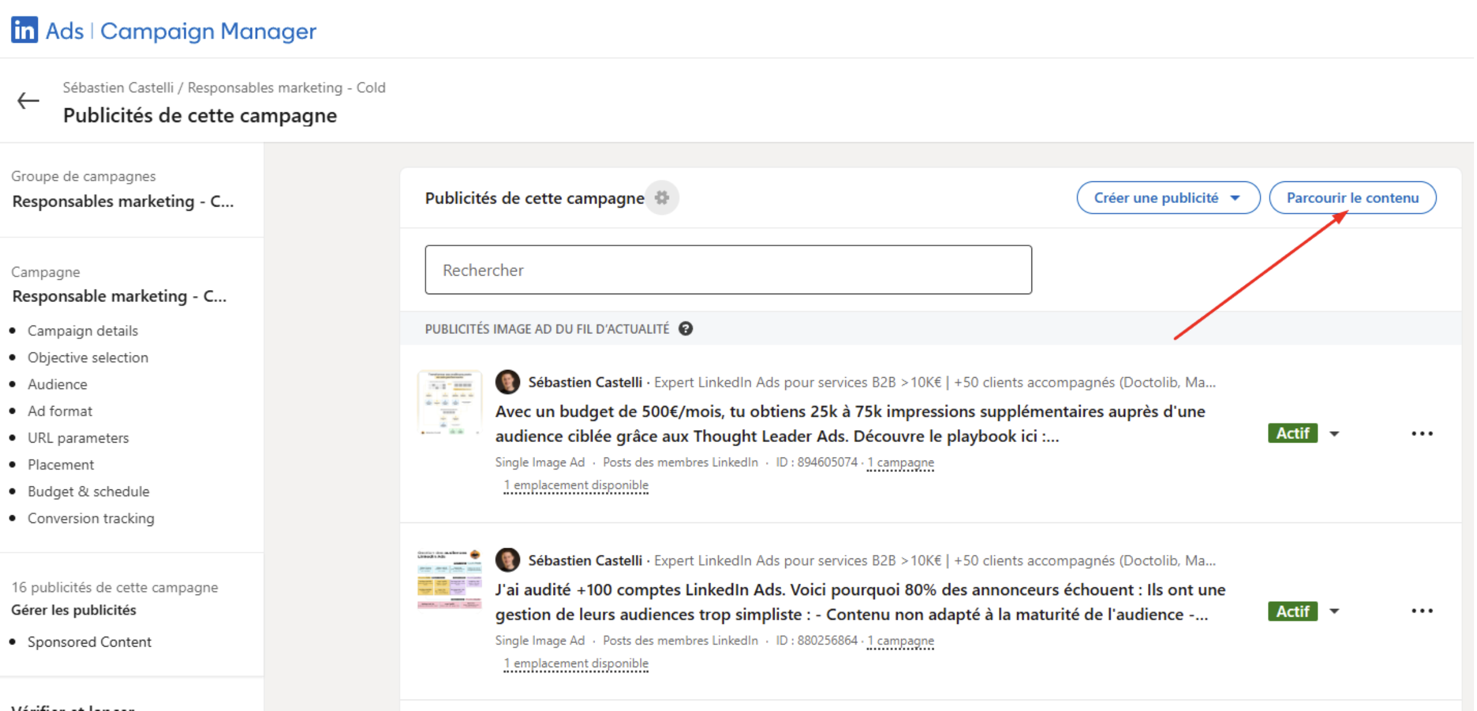
Task: Go back using the left arrow
Action: click(28, 101)
